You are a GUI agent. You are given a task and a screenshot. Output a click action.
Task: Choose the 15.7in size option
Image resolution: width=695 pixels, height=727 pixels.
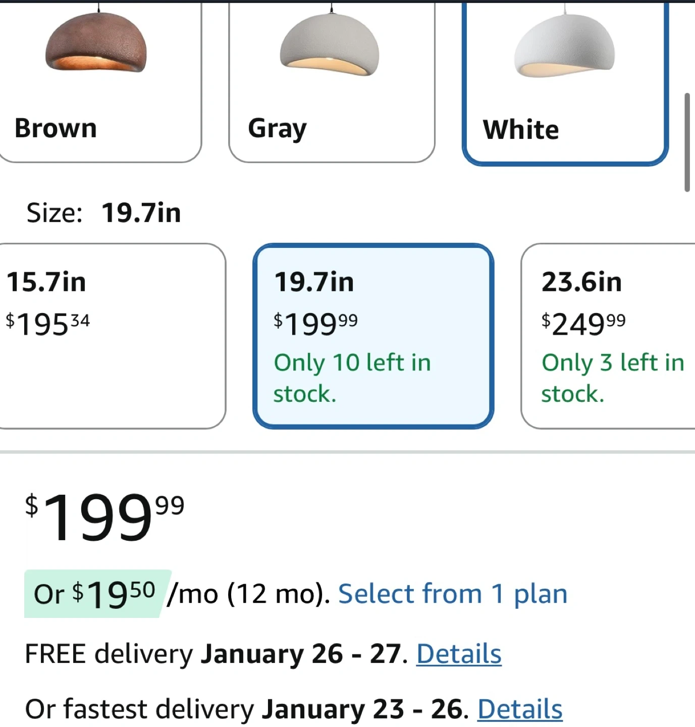tap(46, 282)
